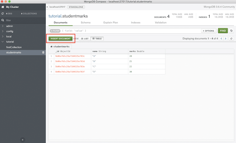
Task: Click the marks cell with value 22
Action: click(x=147, y=66)
